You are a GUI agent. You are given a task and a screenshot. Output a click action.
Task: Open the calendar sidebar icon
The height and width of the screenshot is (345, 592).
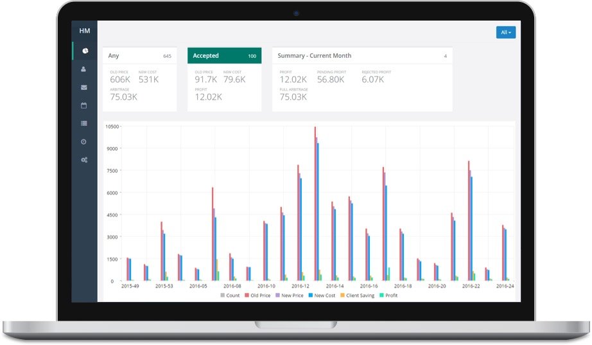click(x=84, y=105)
